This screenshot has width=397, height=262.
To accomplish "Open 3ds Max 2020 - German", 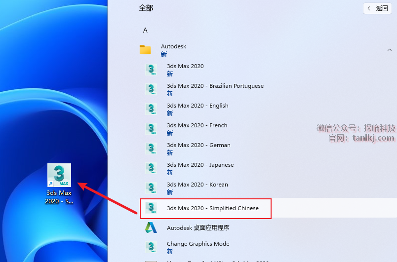I will (x=198, y=145).
